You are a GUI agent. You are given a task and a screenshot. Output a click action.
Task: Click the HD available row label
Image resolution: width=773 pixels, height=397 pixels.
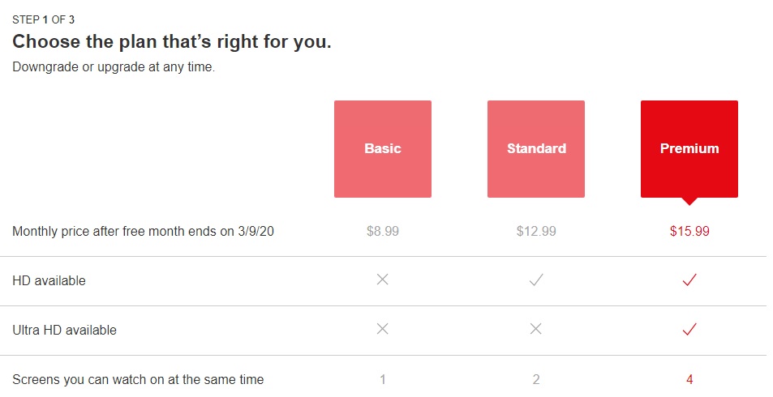click(49, 281)
